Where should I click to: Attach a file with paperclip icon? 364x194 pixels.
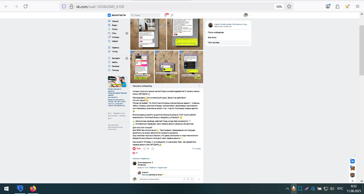tap(184, 179)
